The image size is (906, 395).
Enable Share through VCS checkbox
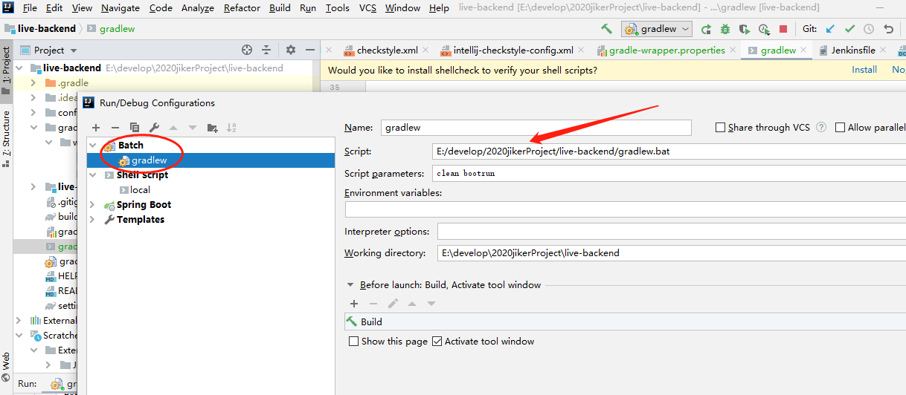tap(720, 127)
